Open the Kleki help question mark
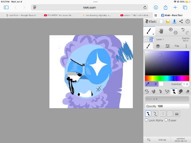Image resolution: width=191 pixels, height=143 pixels. pos(188,21)
